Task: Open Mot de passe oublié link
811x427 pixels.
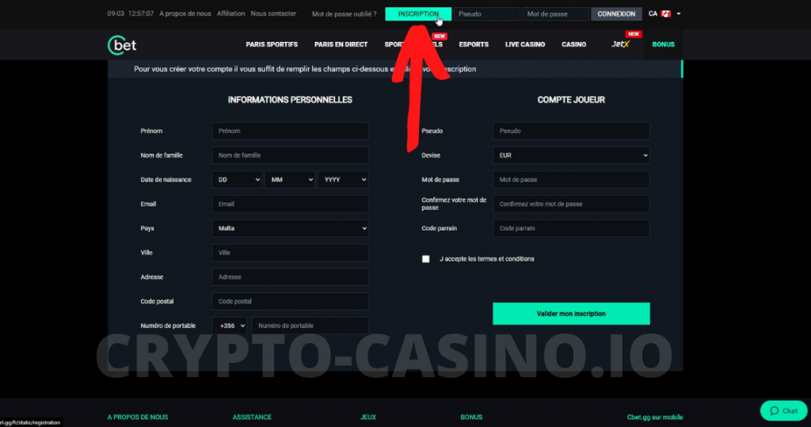Action: point(344,14)
